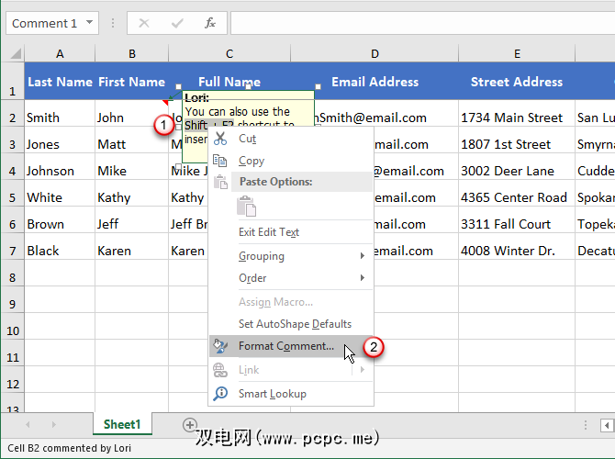The width and height of the screenshot is (615, 459).
Task: Click the formula bar Enter checkmark icon
Action: (x=177, y=23)
